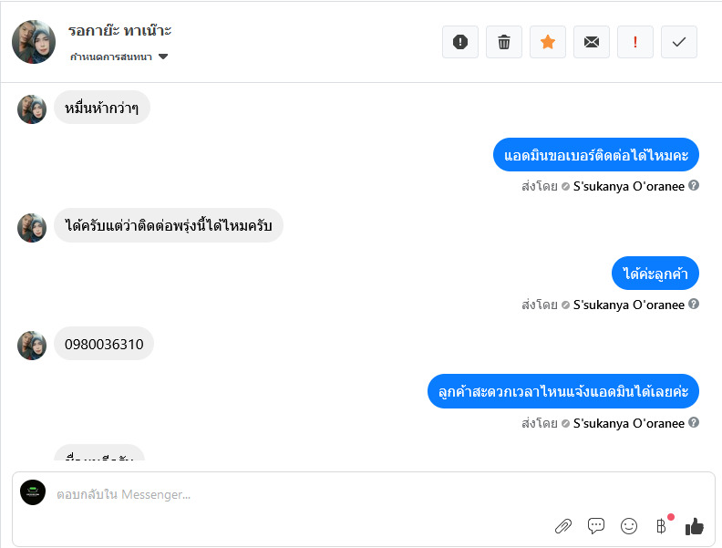The height and width of the screenshot is (548, 722).
Task: Click page avatar beside reply box
Action: pos(33,492)
